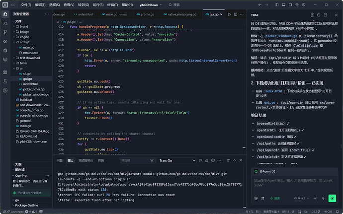Navigate forward with the right arrow
343x214 pixels.
point(266,5)
